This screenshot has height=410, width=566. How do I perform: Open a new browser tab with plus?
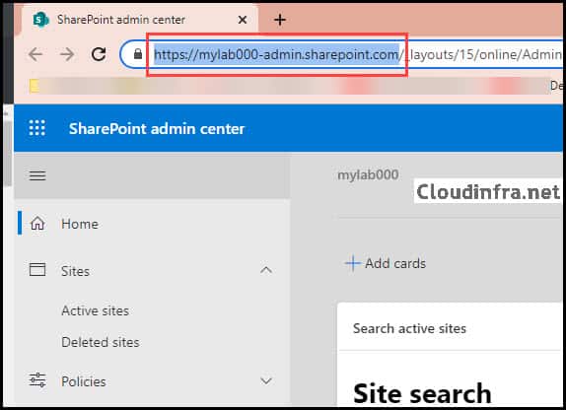tap(280, 20)
